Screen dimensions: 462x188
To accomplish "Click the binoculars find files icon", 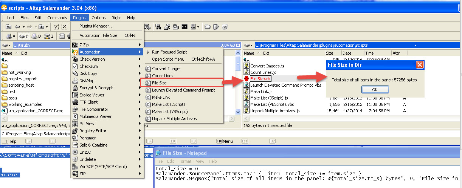I will [x=158, y=27].
